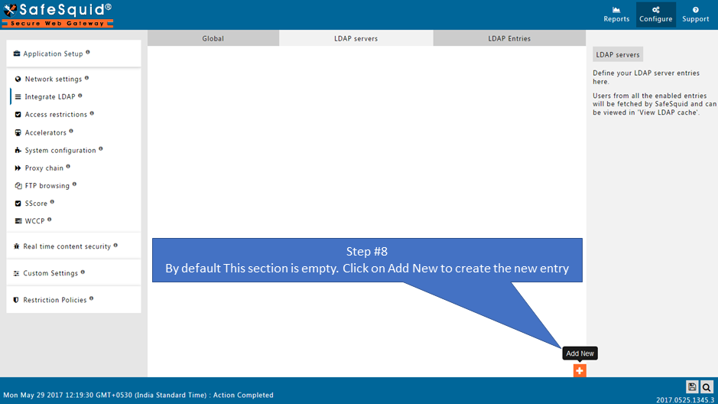Select the LDAP servers tab

tap(356, 38)
